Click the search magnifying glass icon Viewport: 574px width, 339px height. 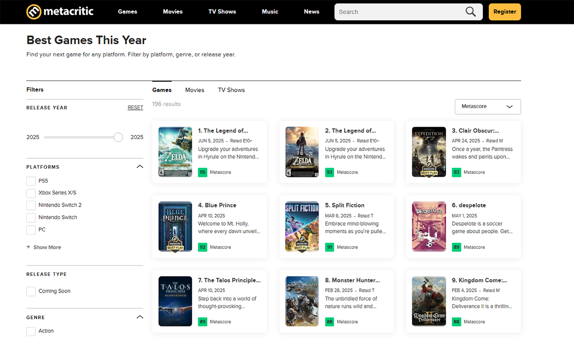(x=471, y=12)
